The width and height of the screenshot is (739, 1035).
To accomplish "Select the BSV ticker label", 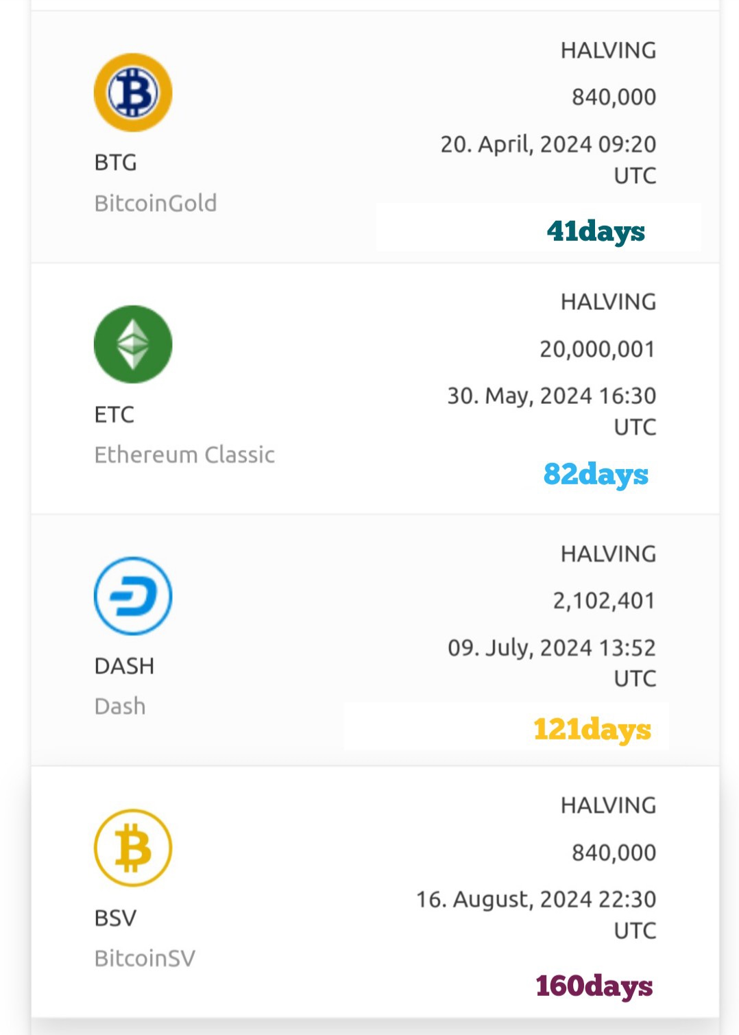I will [115, 918].
